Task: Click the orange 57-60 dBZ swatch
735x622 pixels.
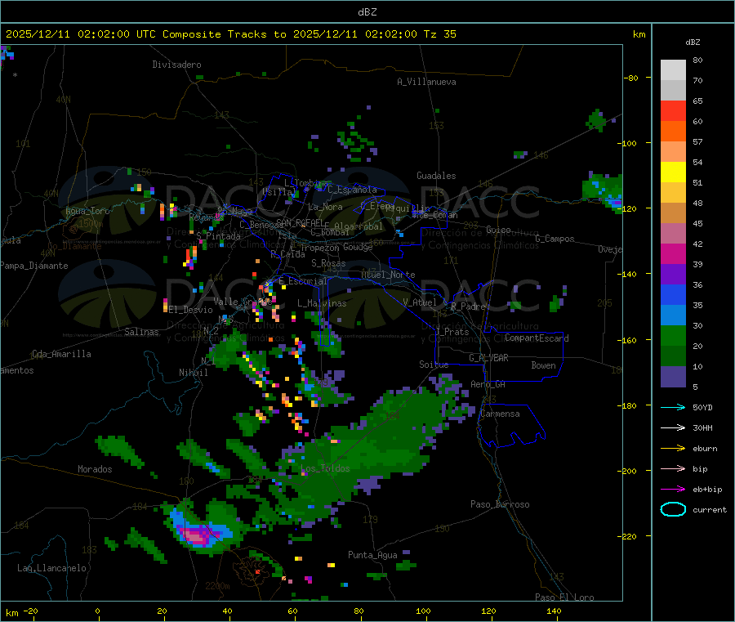Action: coord(673,132)
